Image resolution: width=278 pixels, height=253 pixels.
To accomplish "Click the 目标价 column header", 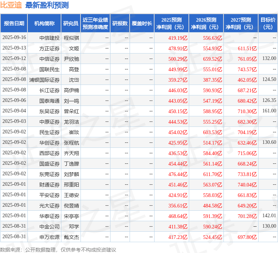I will [268, 23].
